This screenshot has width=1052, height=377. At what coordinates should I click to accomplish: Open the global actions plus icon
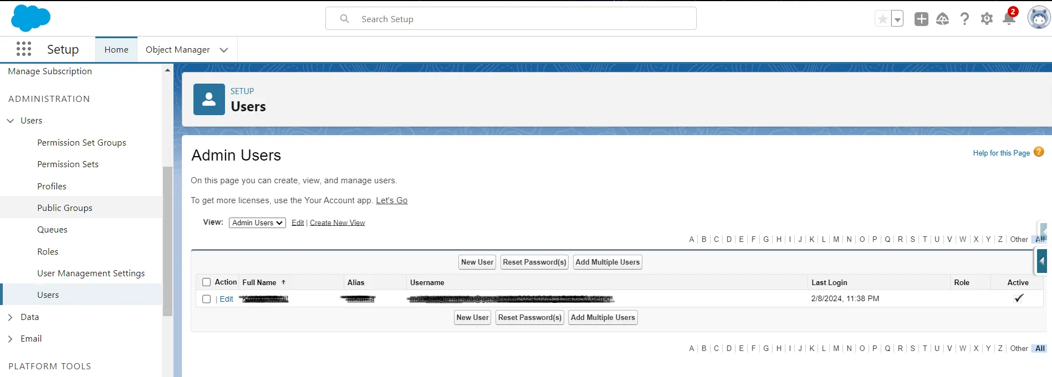coord(921,19)
